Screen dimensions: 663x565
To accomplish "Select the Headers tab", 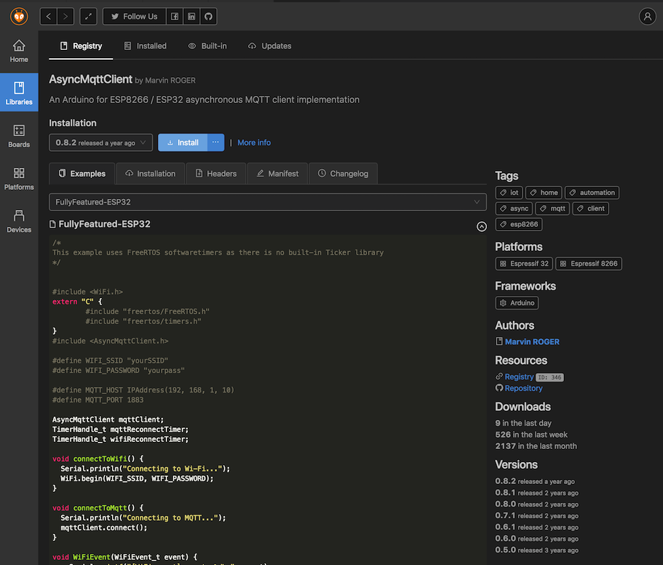I will coord(216,174).
